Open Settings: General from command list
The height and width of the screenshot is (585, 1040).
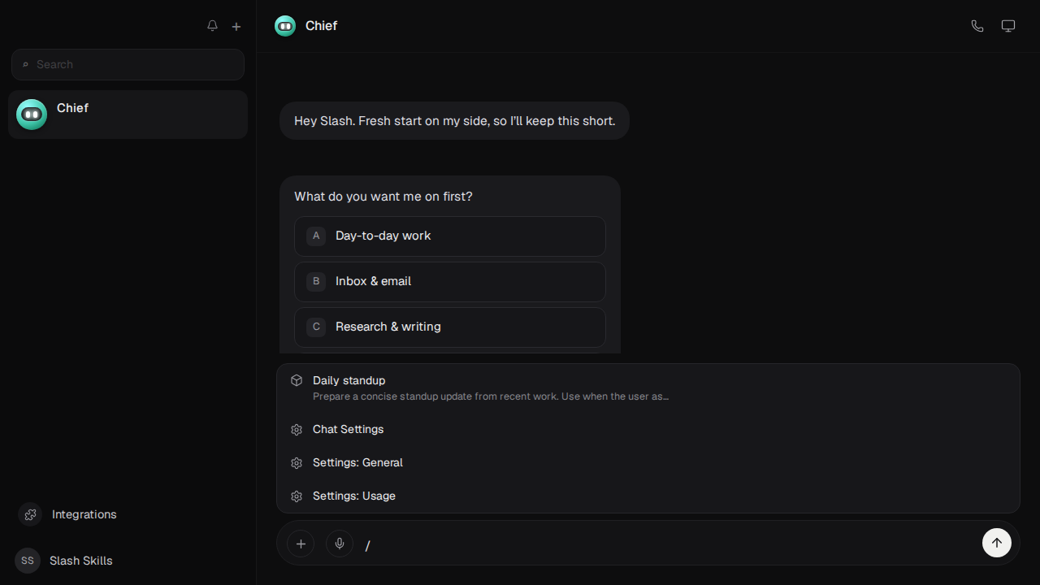[x=648, y=462]
